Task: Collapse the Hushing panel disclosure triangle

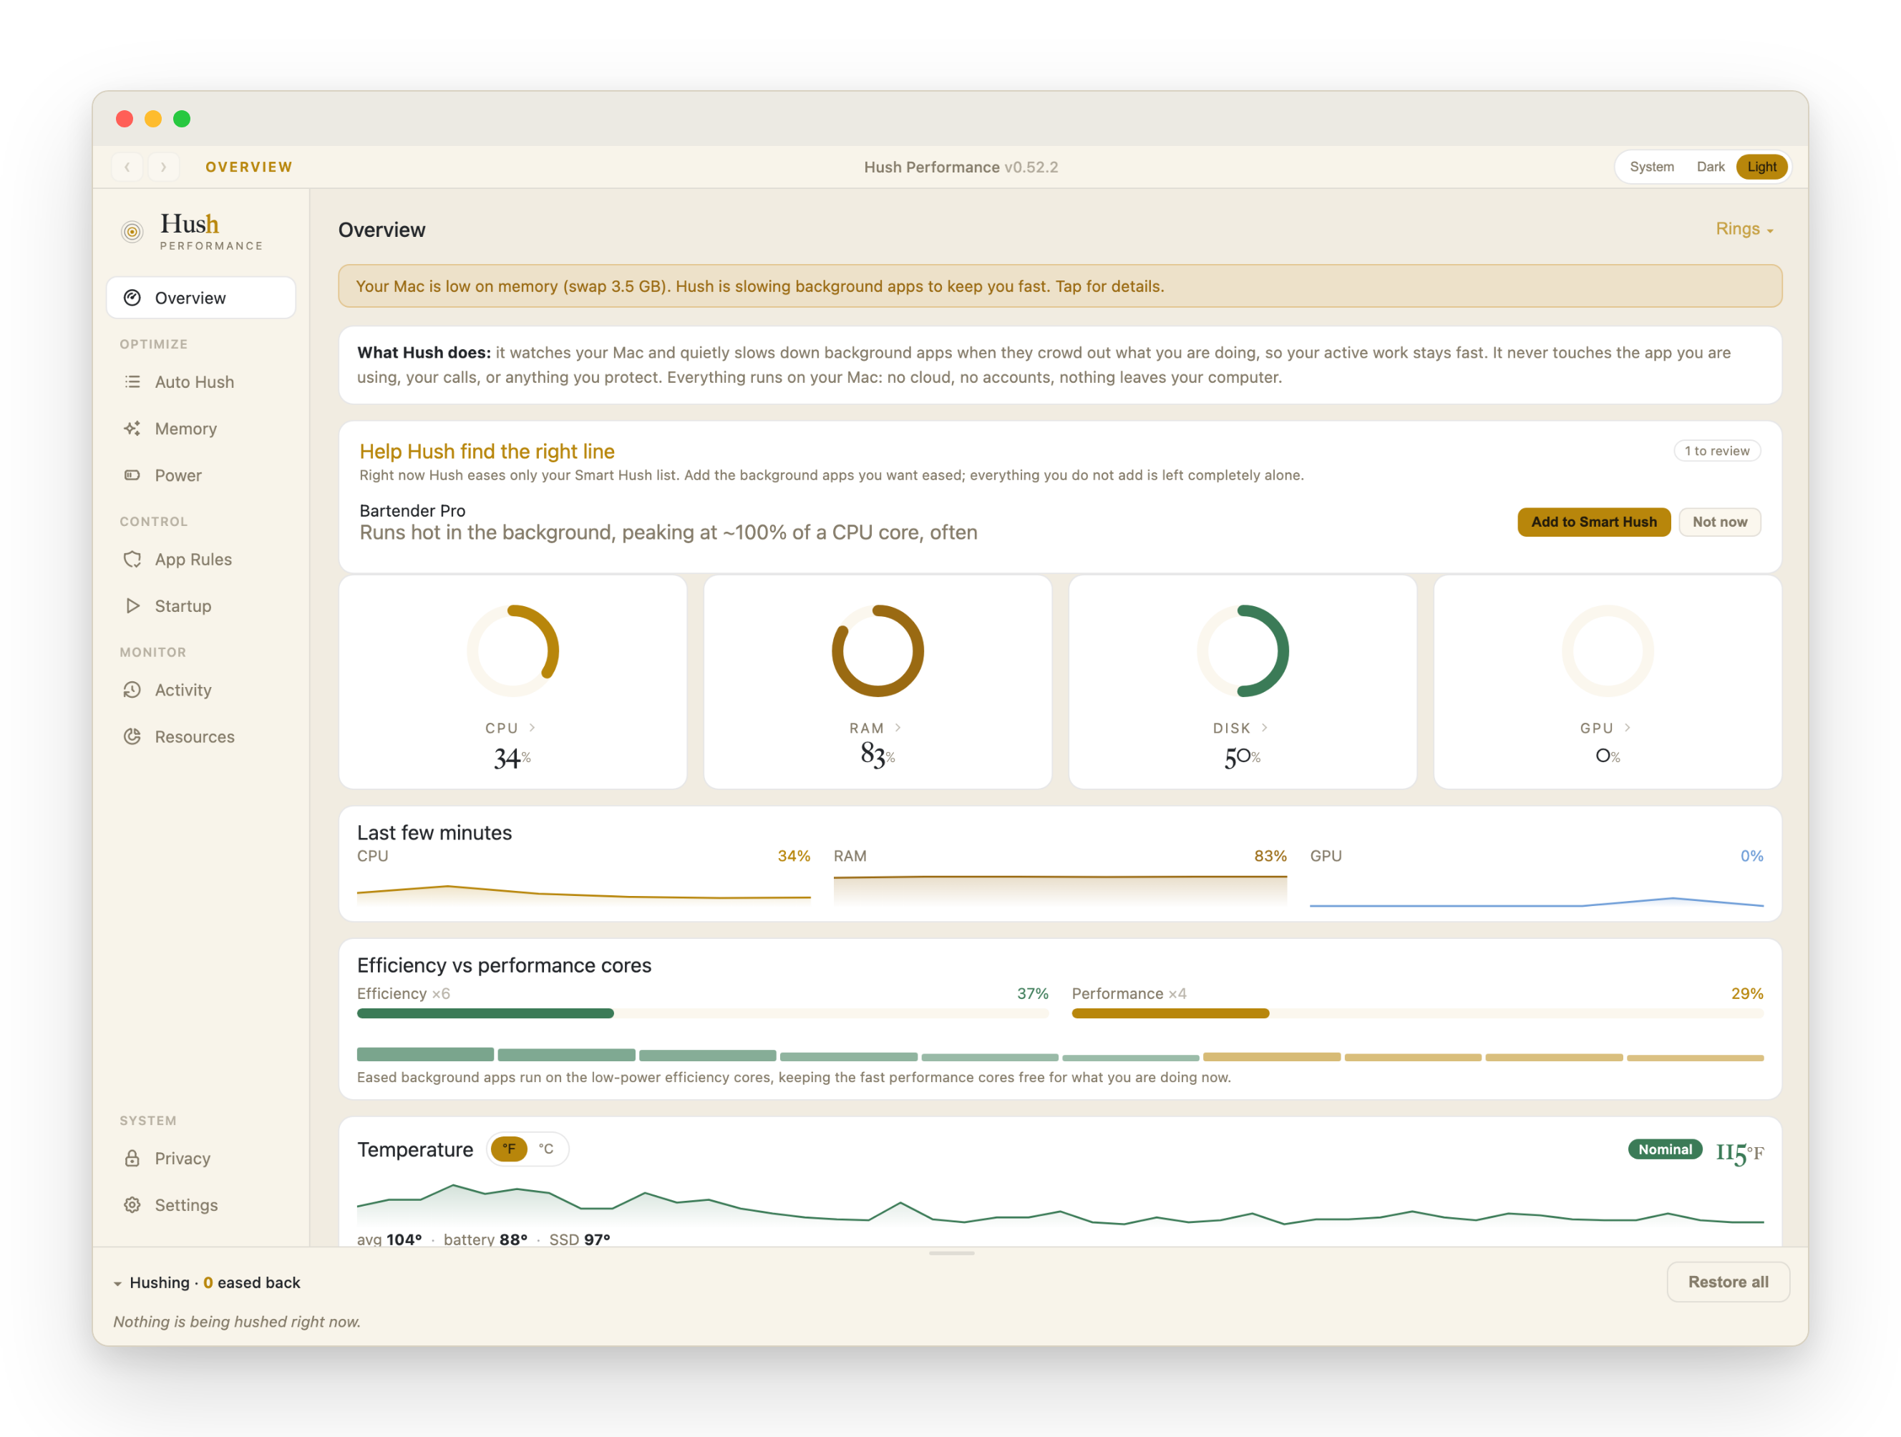Action: [x=117, y=1283]
